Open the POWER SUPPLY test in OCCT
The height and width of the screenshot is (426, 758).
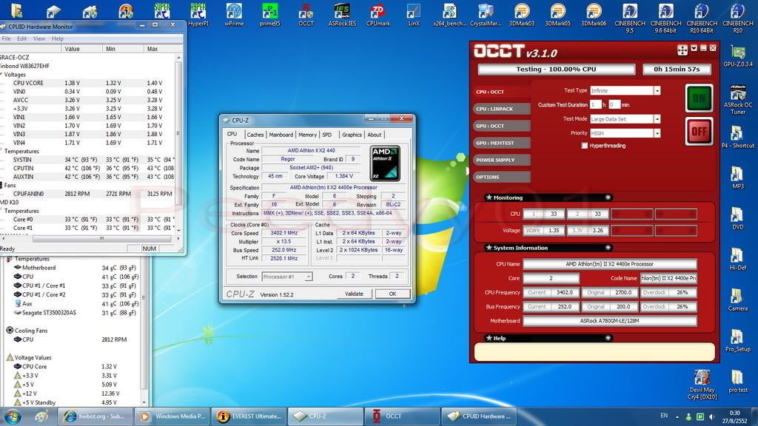coord(501,160)
